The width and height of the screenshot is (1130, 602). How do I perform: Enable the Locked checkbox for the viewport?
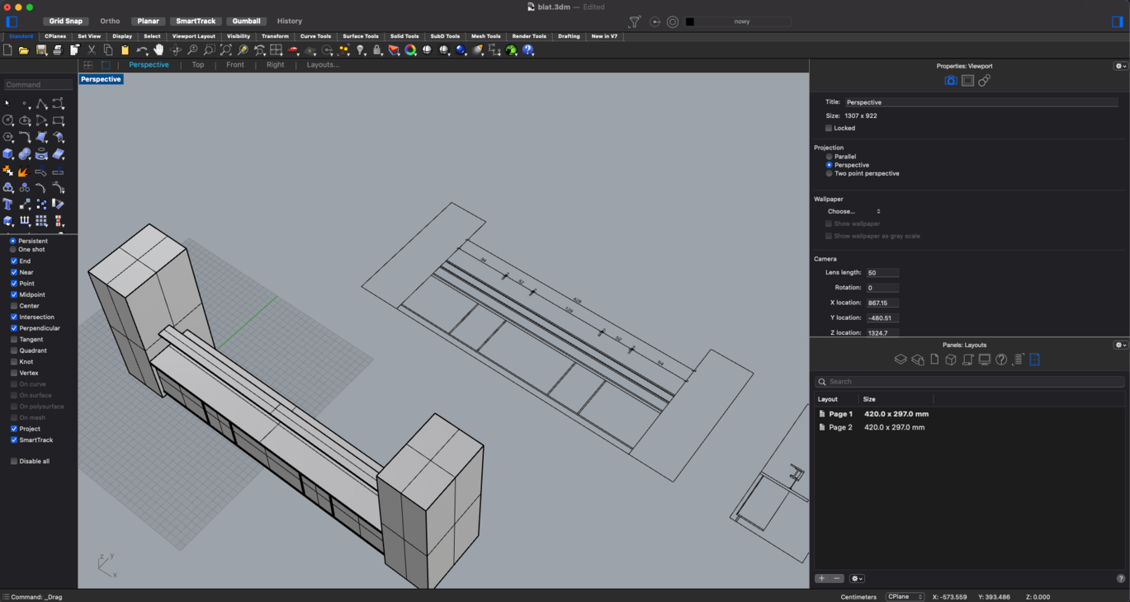(829, 128)
